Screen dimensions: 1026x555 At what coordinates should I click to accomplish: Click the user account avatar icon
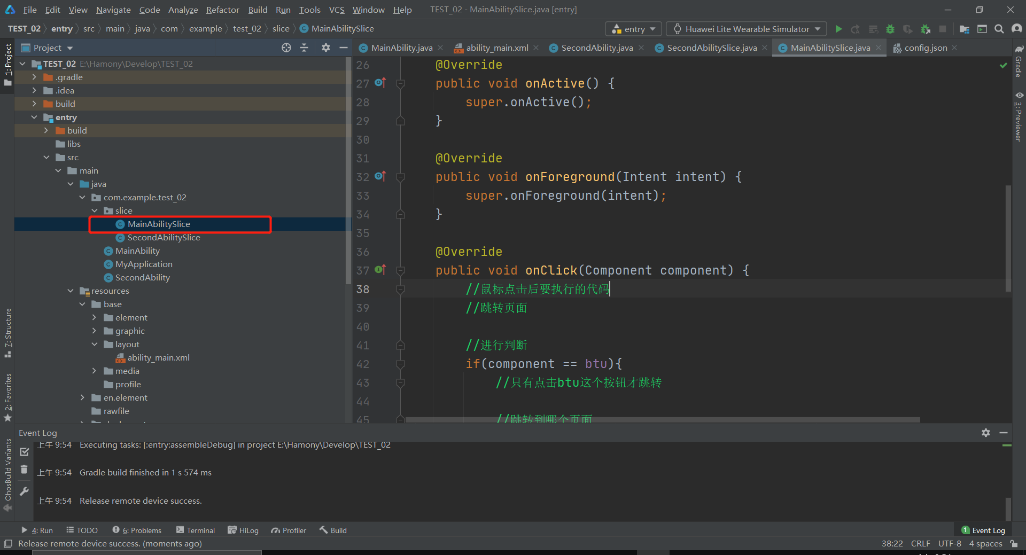point(1017,29)
